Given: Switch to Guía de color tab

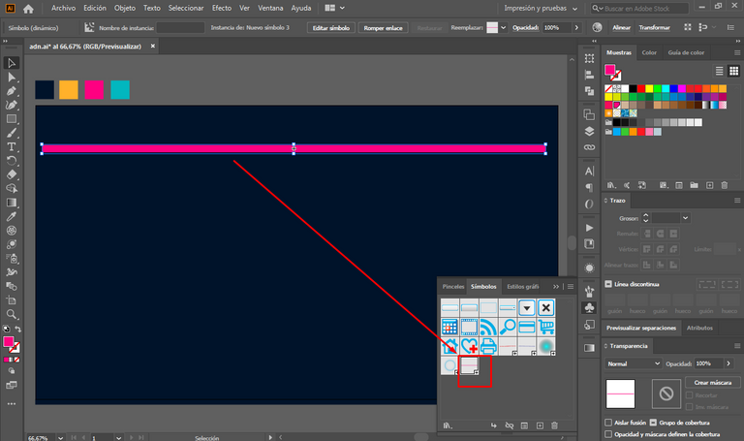Looking at the screenshot, I should tap(686, 52).
